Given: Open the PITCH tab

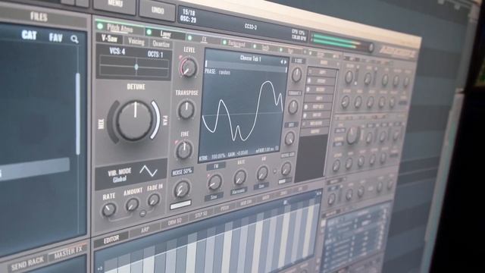Looking at the screenshot, I should 225,209.
